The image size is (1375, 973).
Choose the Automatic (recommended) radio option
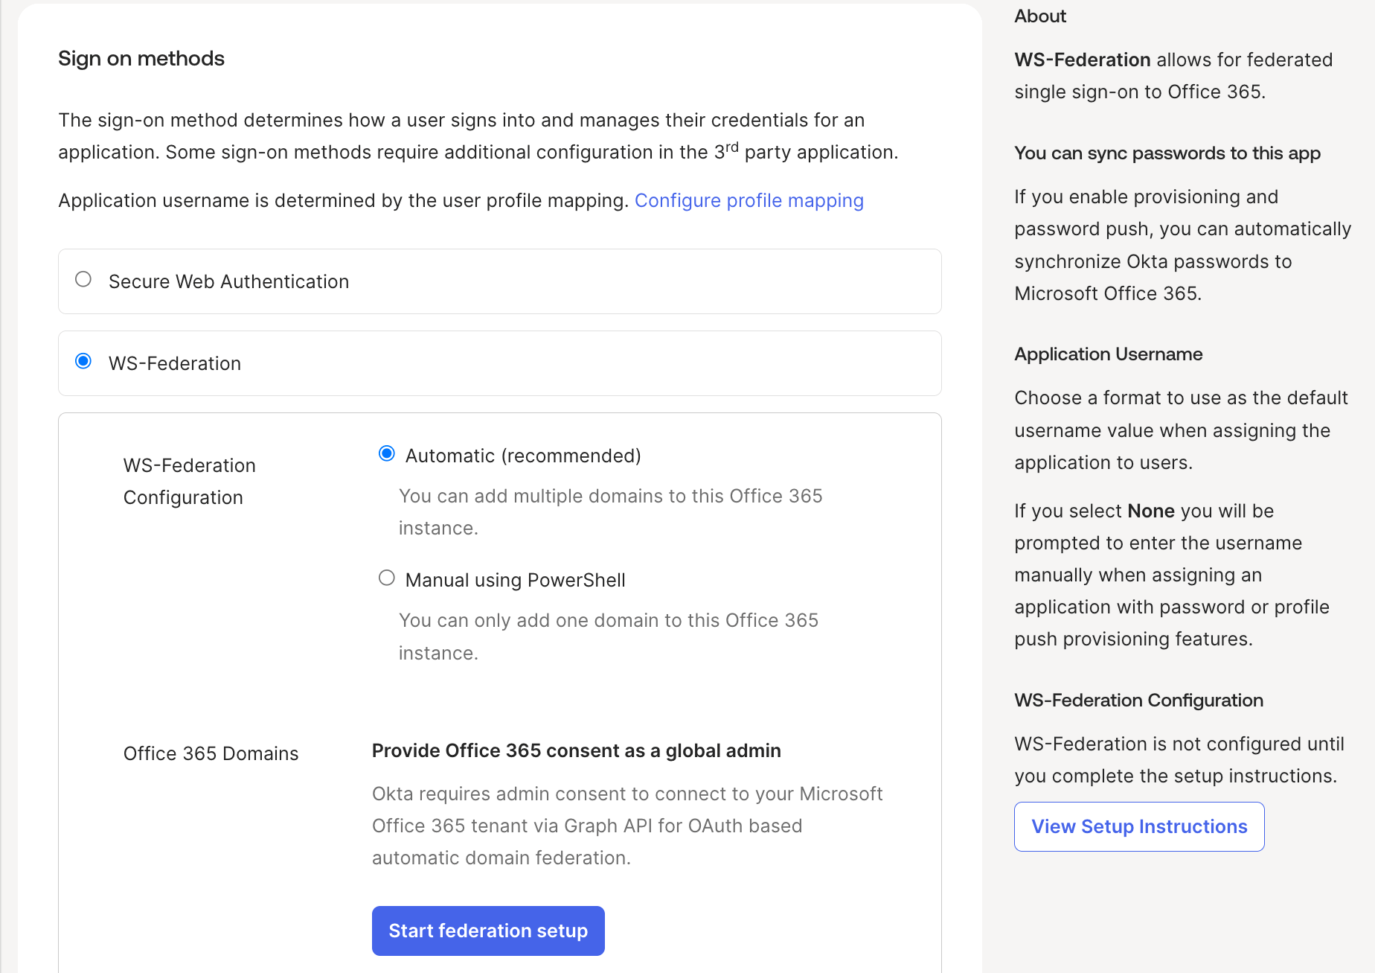(x=387, y=454)
